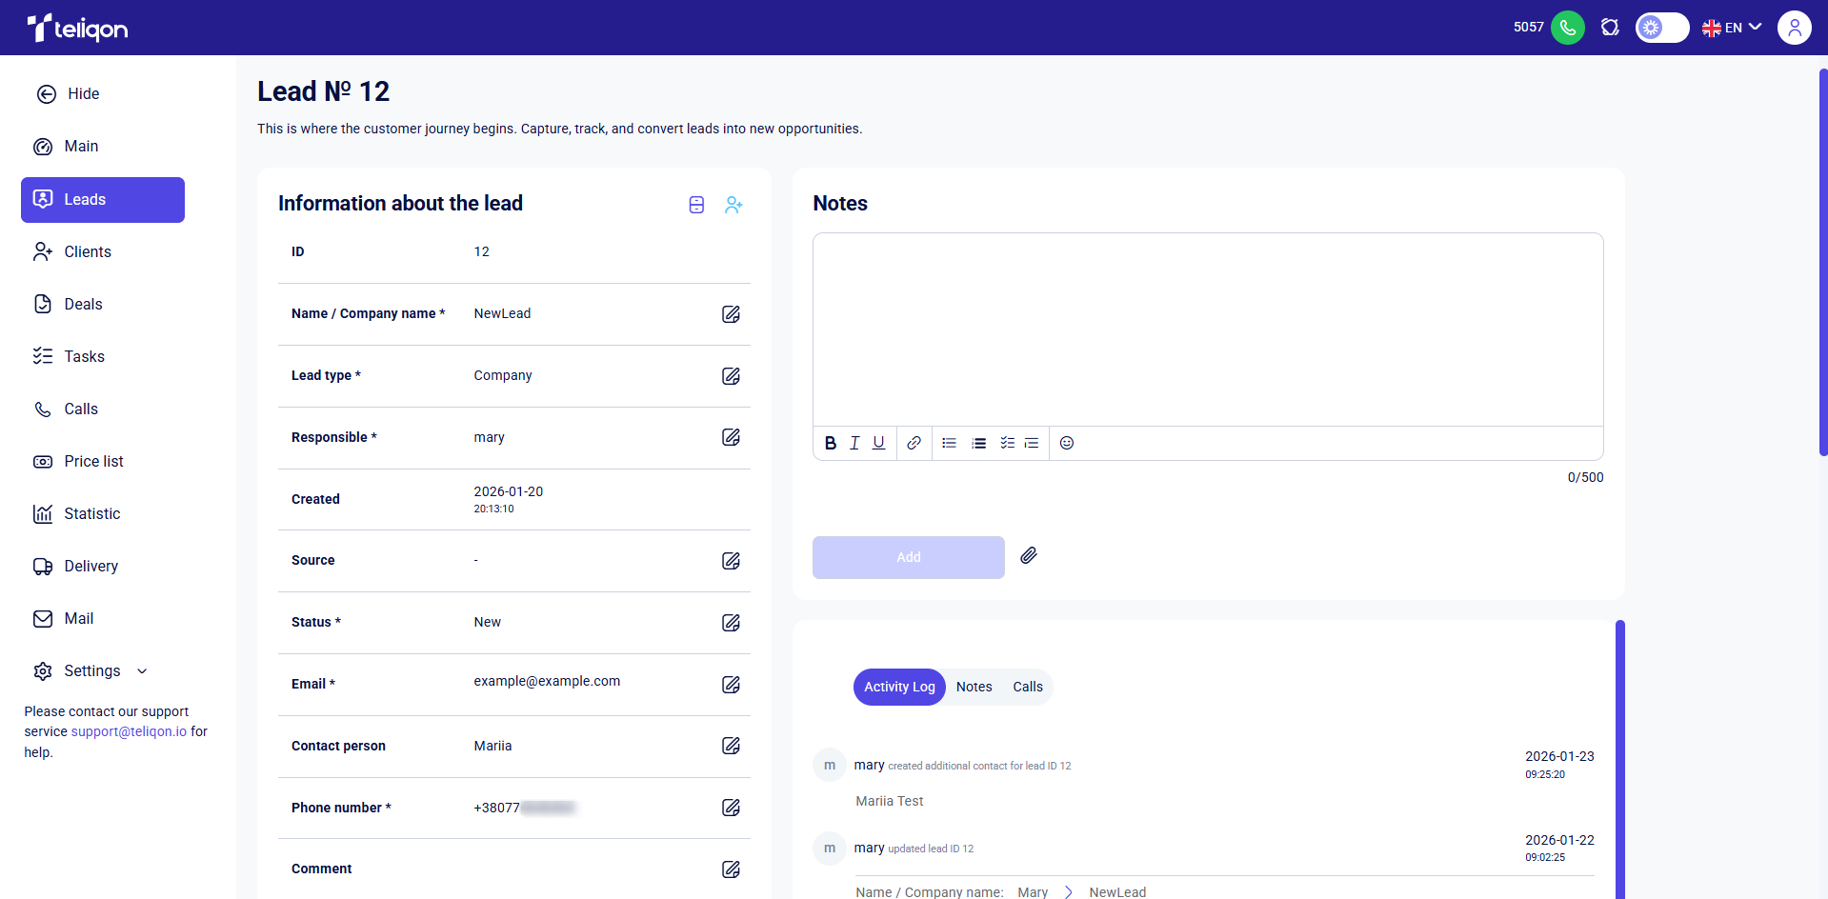
Task: Click the convert lead to client icon
Action: pyautogui.click(x=733, y=205)
